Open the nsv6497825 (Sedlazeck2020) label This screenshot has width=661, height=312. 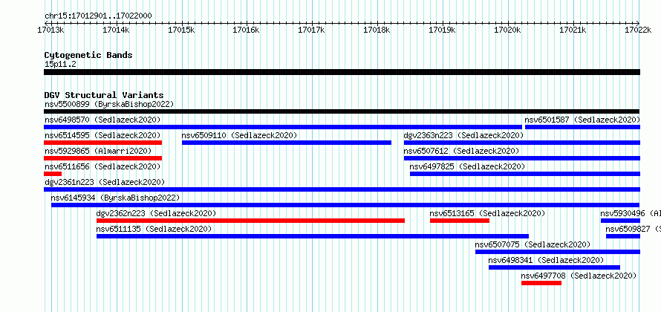[x=467, y=166]
